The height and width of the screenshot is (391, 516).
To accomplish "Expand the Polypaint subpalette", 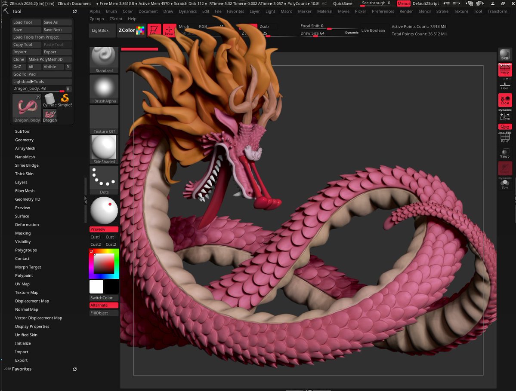I will click(x=24, y=276).
